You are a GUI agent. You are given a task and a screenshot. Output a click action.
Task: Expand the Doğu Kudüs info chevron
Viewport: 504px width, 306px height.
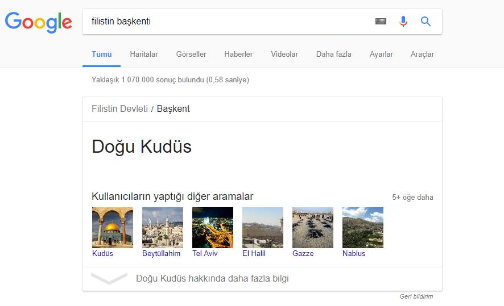click(x=109, y=279)
